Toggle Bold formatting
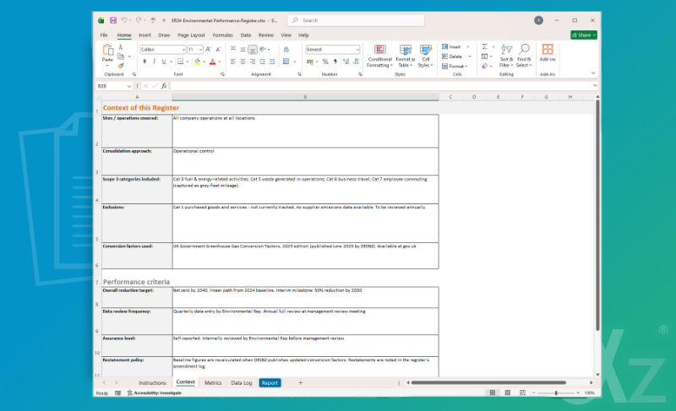The width and height of the screenshot is (676, 411). pyautogui.click(x=144, y=62)
